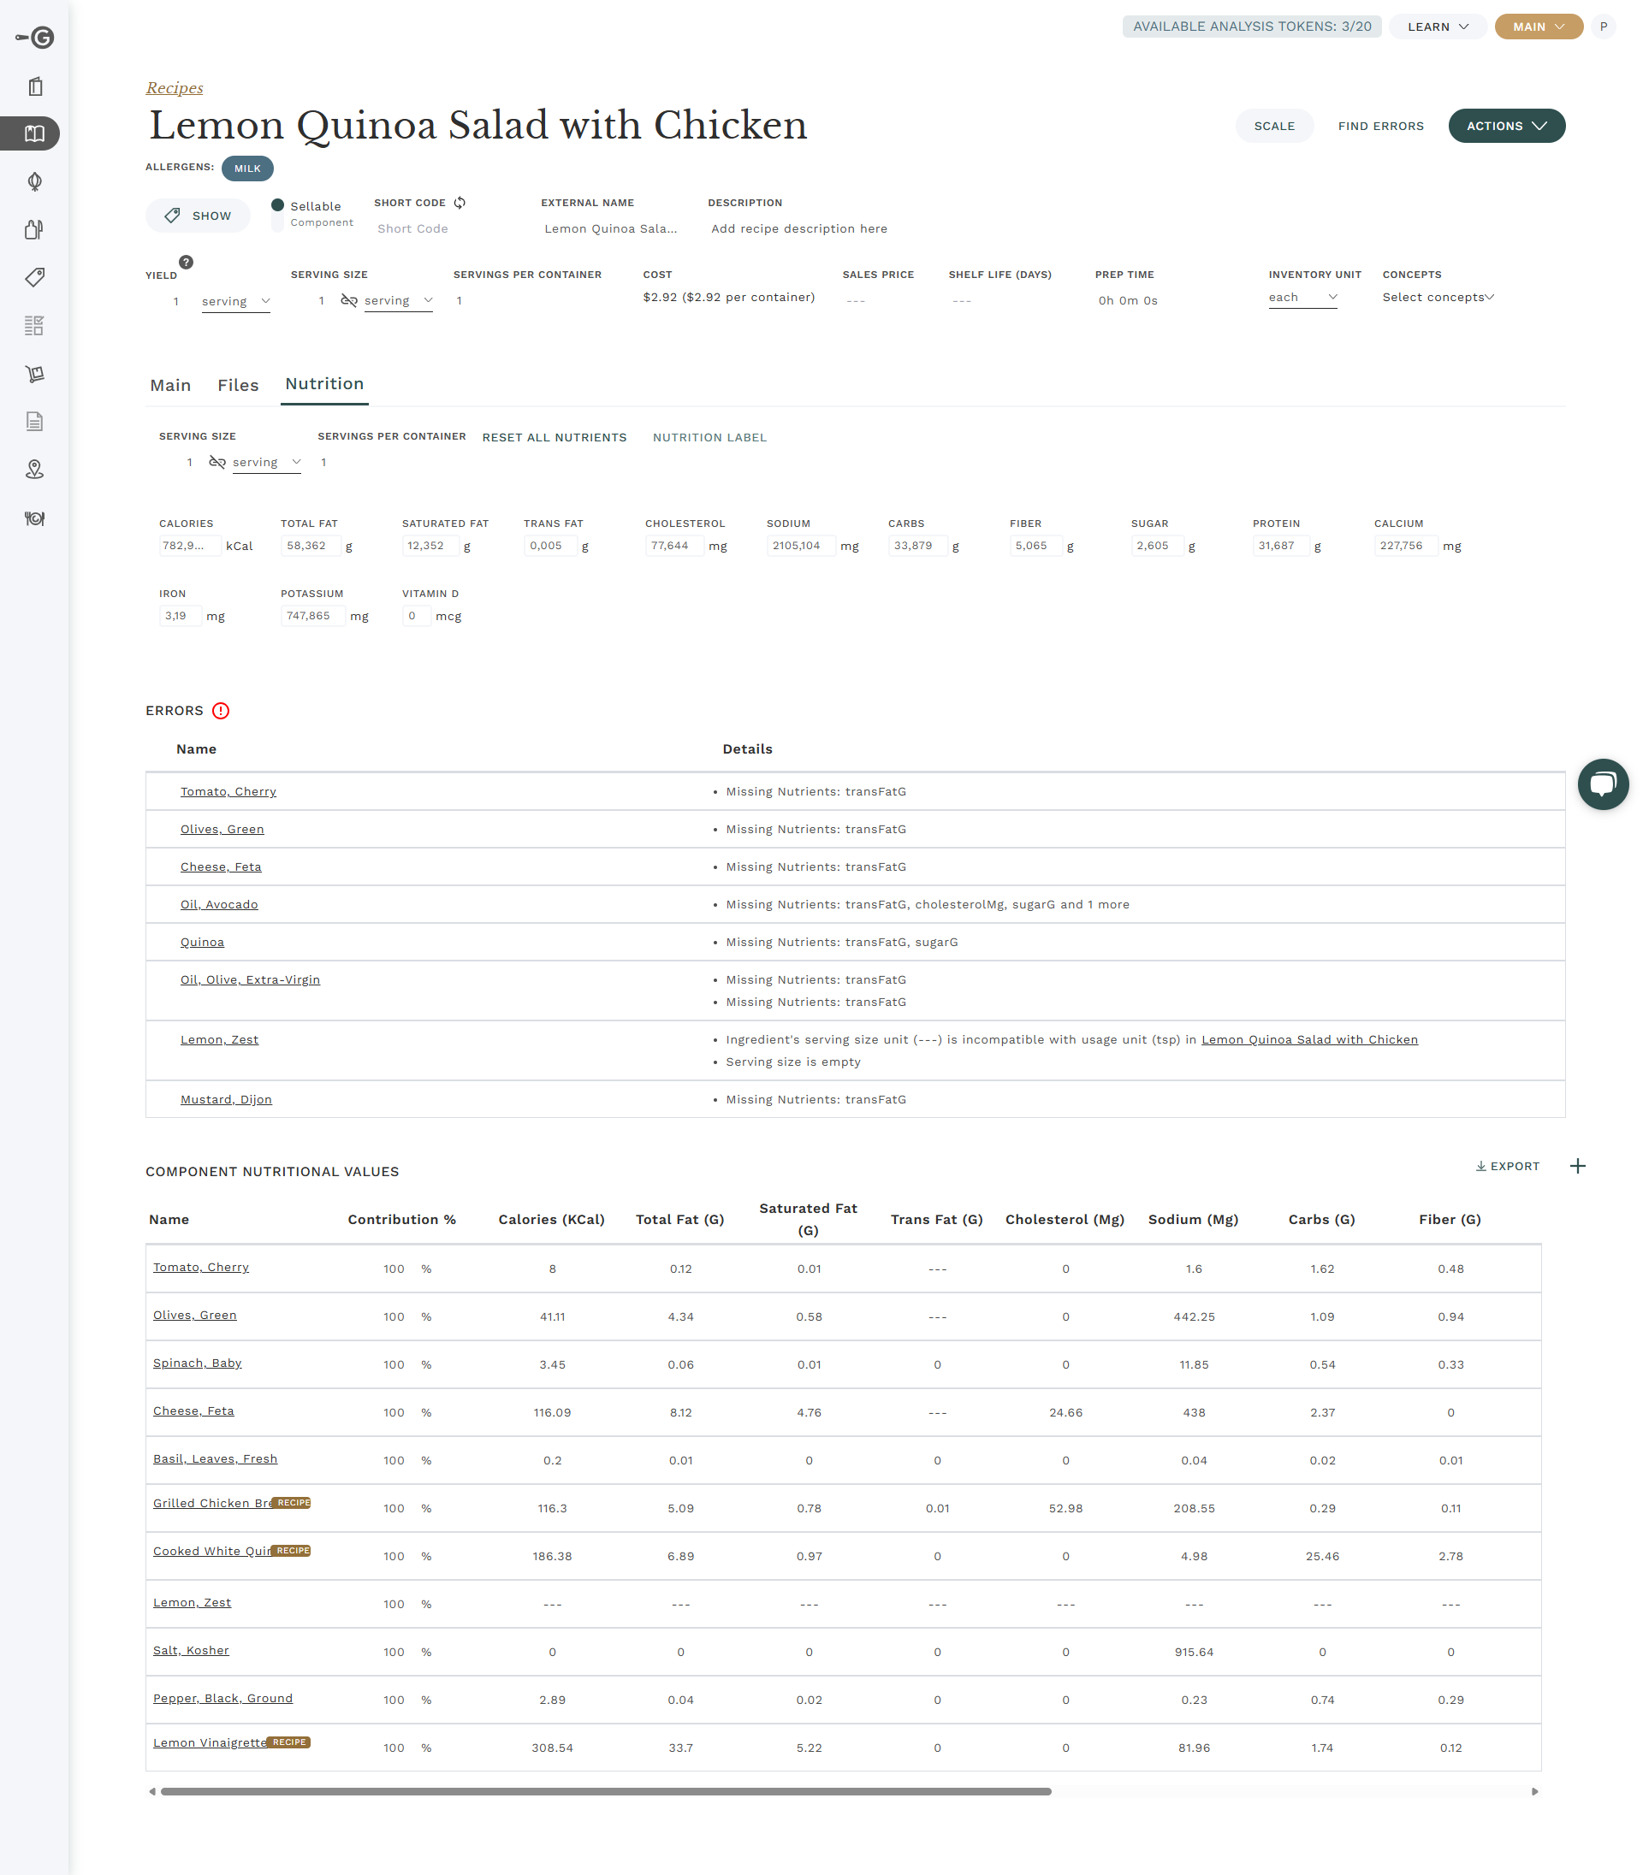Click Spinach, Baby contribution percent field

pos(394,1363)
